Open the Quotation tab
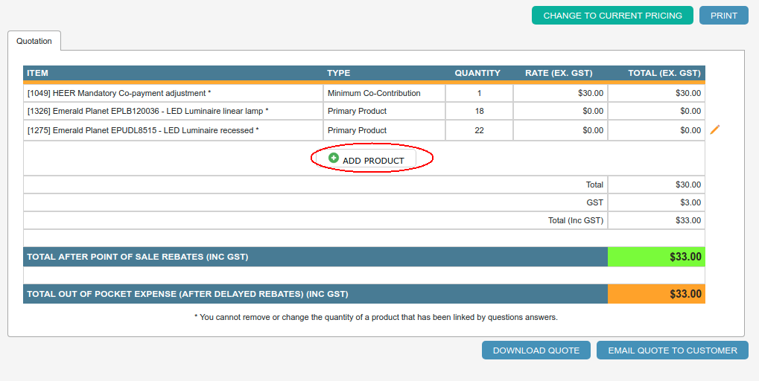This screenshot has height=381, width=759. point(34,41)
